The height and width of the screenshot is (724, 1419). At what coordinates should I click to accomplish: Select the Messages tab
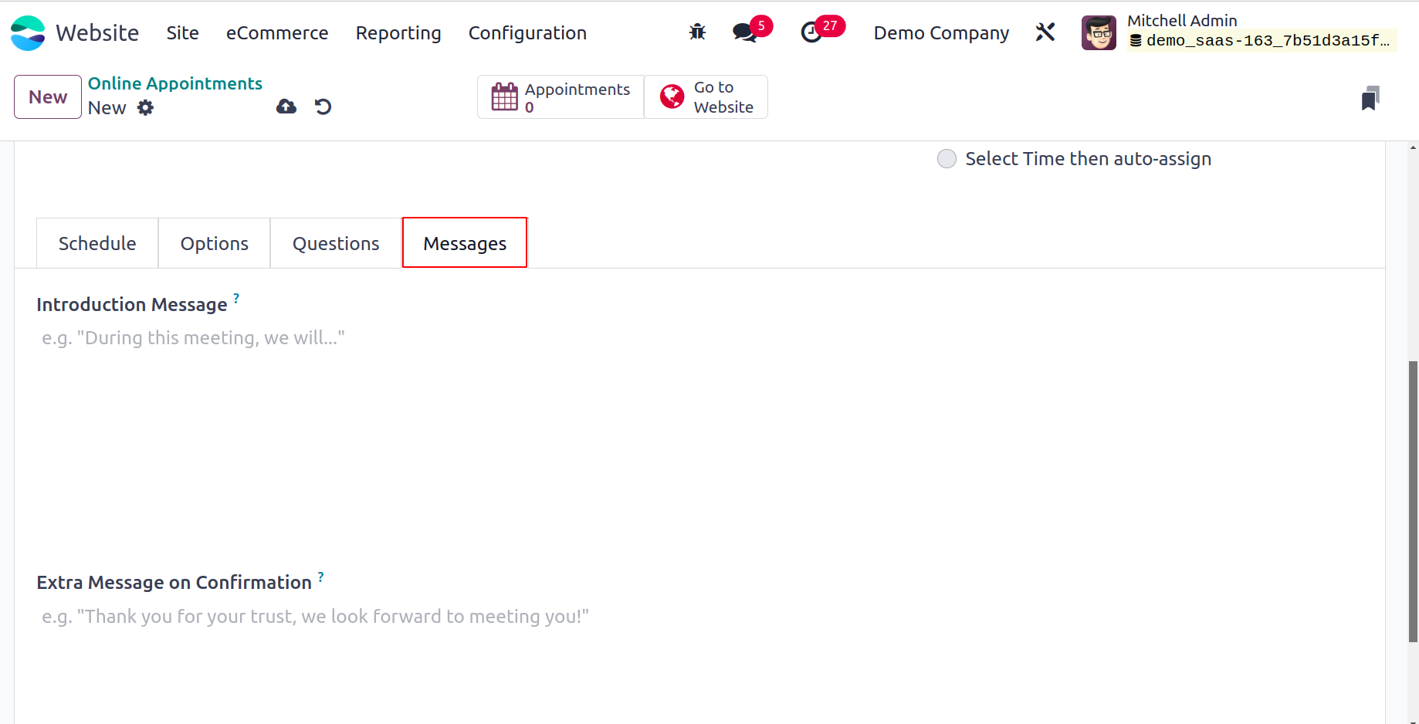(x=465, y=243)
